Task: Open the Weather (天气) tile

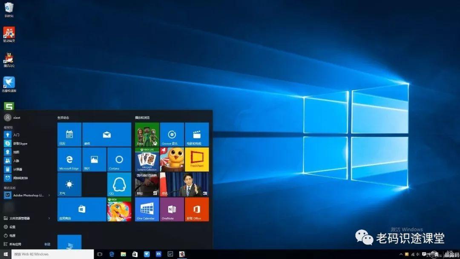Action: coord(69,184)
